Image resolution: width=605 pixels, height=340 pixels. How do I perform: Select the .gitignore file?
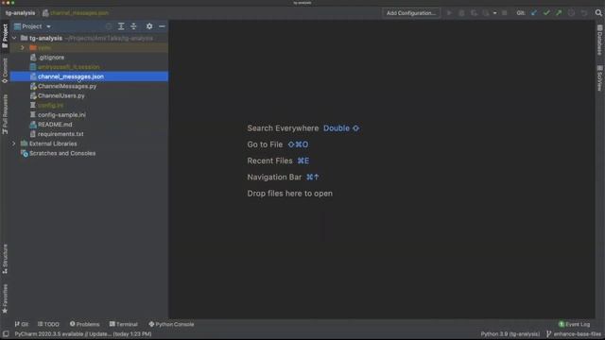(x=51, y=57)
